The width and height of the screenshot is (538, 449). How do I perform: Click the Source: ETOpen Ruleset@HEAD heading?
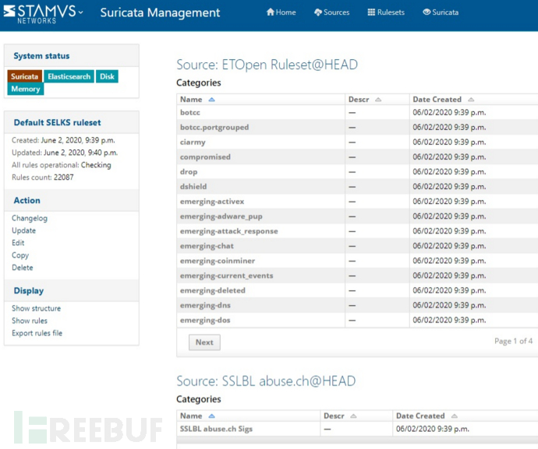267,65
